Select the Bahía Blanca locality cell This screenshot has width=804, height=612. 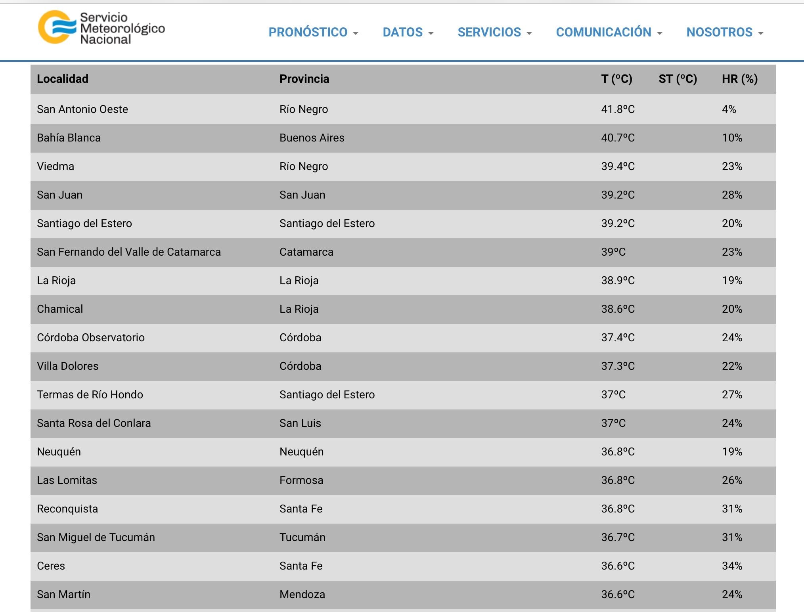69,138
